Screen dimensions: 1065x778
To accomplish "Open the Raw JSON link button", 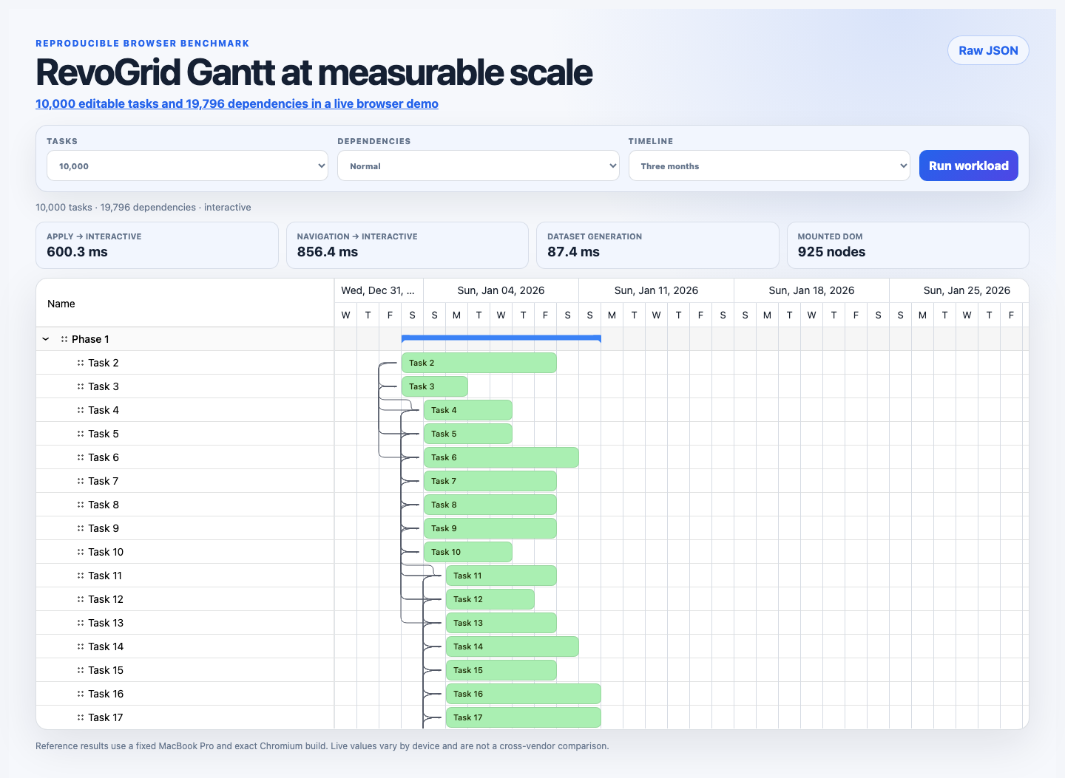I will (x=988, y=50).
